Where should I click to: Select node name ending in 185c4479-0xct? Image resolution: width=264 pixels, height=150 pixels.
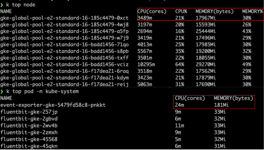(x=64, y=18)
